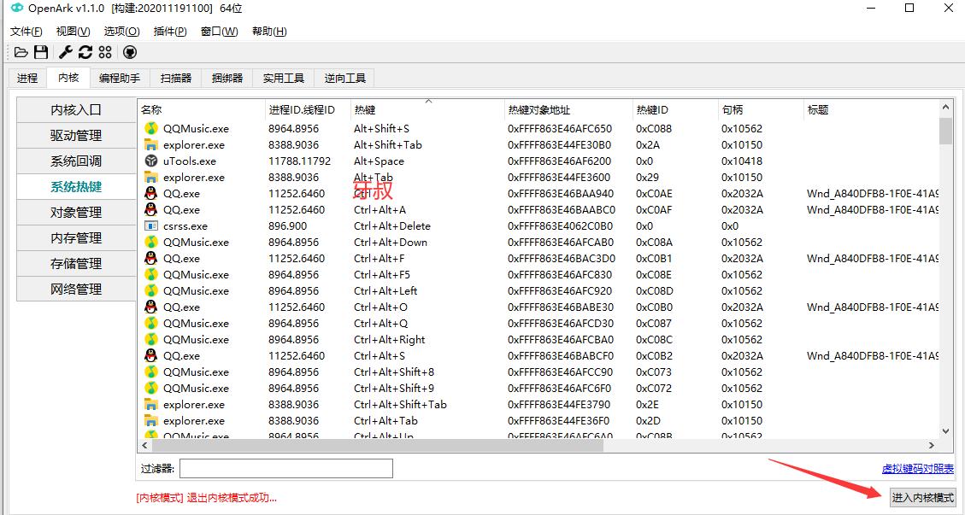Click the uTools.exe row icon
The image size is (965, 515).
pos(150,161)
